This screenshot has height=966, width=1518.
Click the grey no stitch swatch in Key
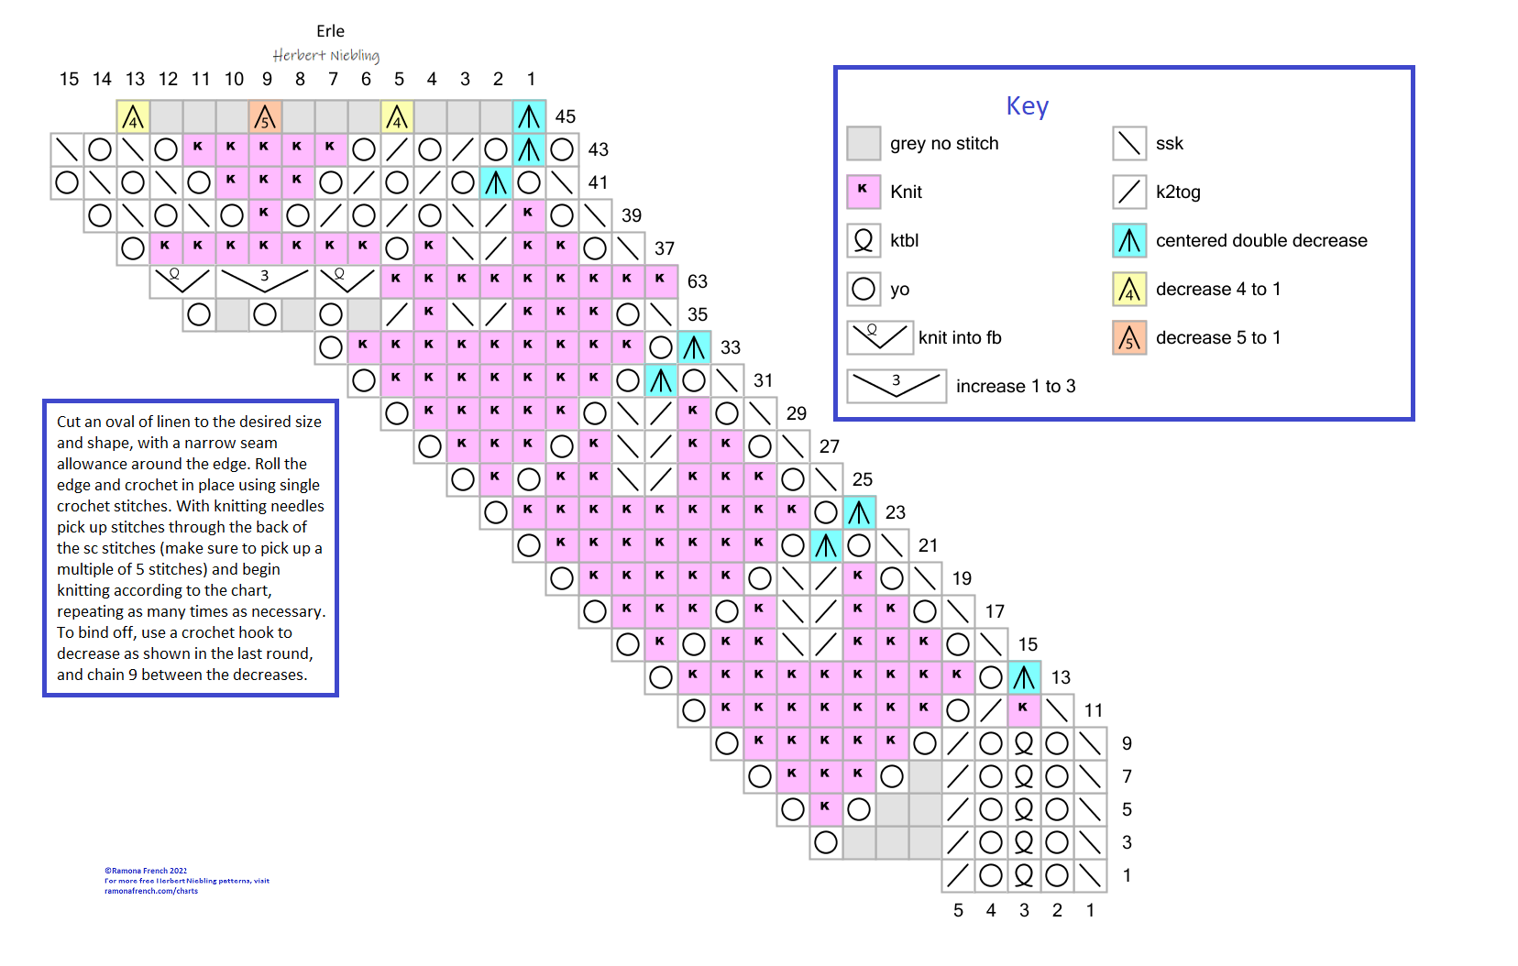(x=863, y=143)
